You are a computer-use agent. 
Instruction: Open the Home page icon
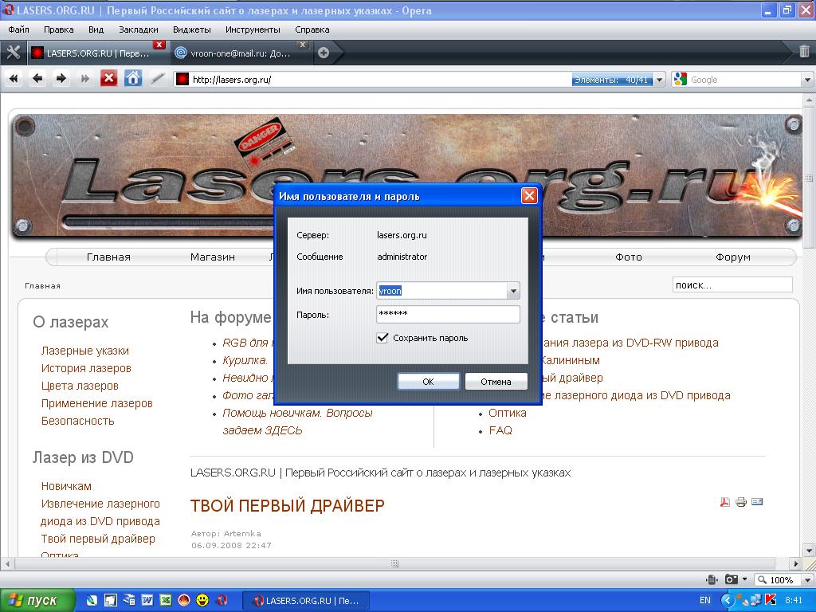tap(133, 79)
